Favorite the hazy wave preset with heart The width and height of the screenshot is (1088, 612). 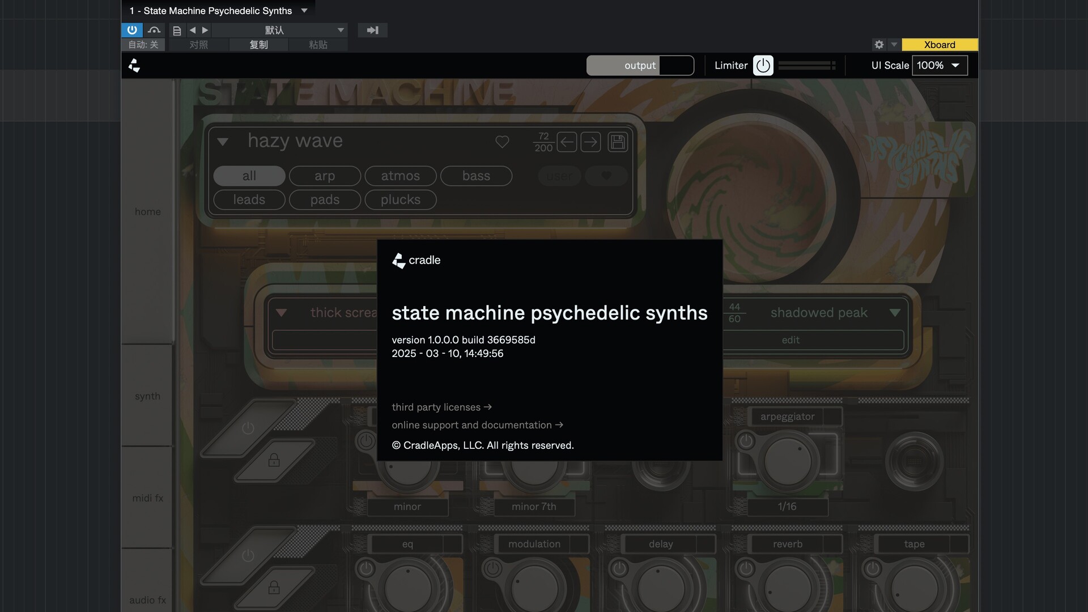[x=502, y=142]
